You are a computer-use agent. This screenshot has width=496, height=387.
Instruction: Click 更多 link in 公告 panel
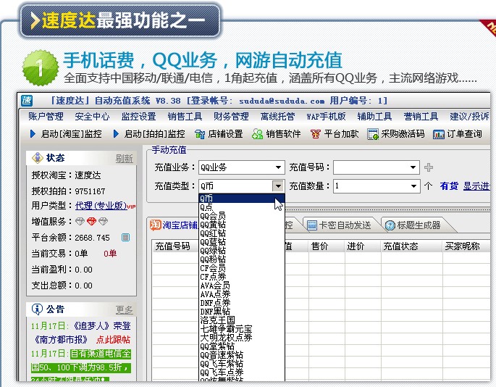click(x=124, y=309)
